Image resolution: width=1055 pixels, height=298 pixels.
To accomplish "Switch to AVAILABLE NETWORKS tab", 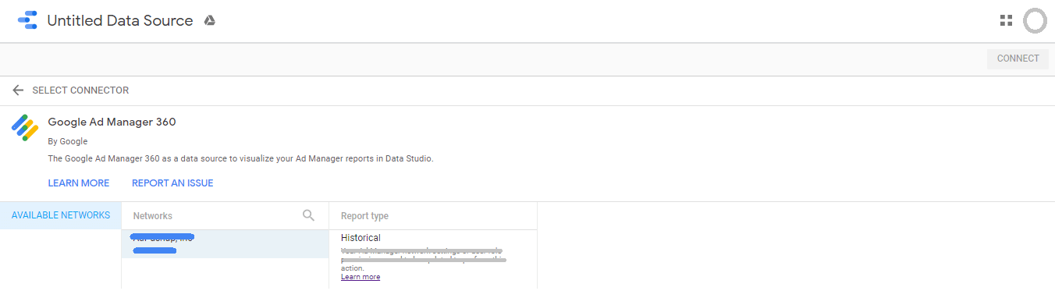I will (61, 215).
